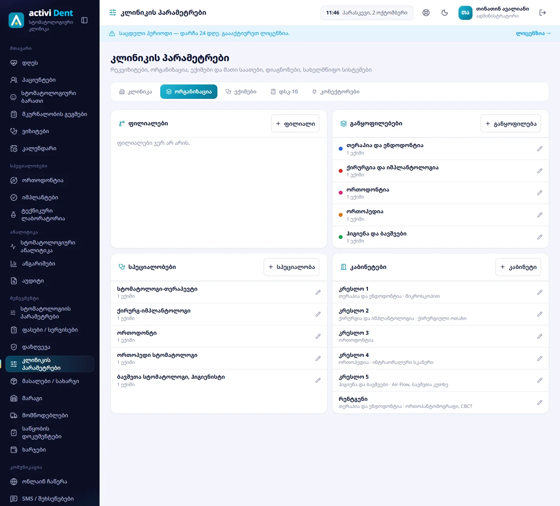Select the ორგანიზაცია tab
The height and width of the screenshot is (506, 560).
click(x=189, y=92)
